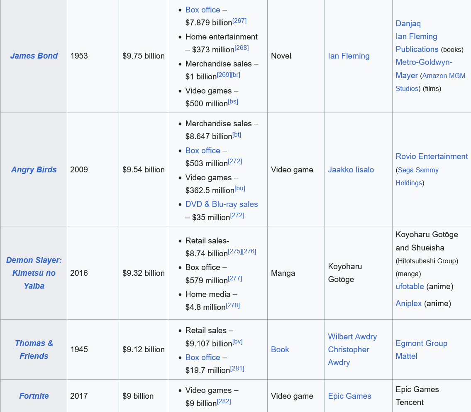Viewport: 471px width, 412px height.
Task: Open the Amazon MGM Studios link
Action: (x=430, y=82)
